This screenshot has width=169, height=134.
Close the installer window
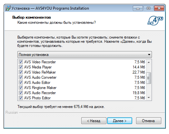pos(159,8)
